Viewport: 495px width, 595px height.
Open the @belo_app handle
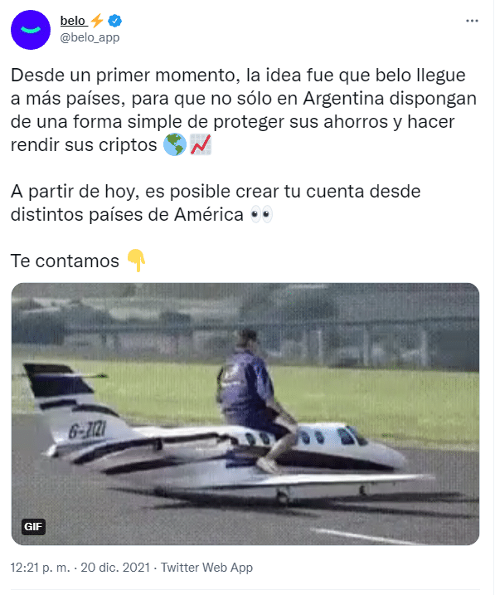pyautogui.click(x=90, y=37)
